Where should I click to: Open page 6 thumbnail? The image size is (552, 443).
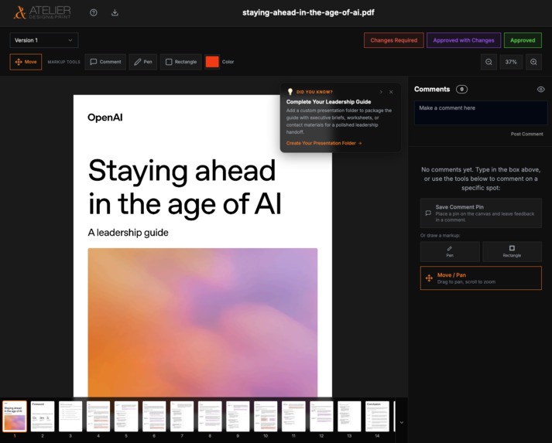[154, 417]
